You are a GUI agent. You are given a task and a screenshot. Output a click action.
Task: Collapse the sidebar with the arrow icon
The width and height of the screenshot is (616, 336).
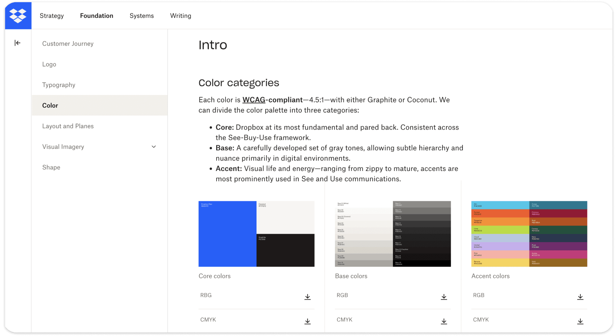[17, 43]
